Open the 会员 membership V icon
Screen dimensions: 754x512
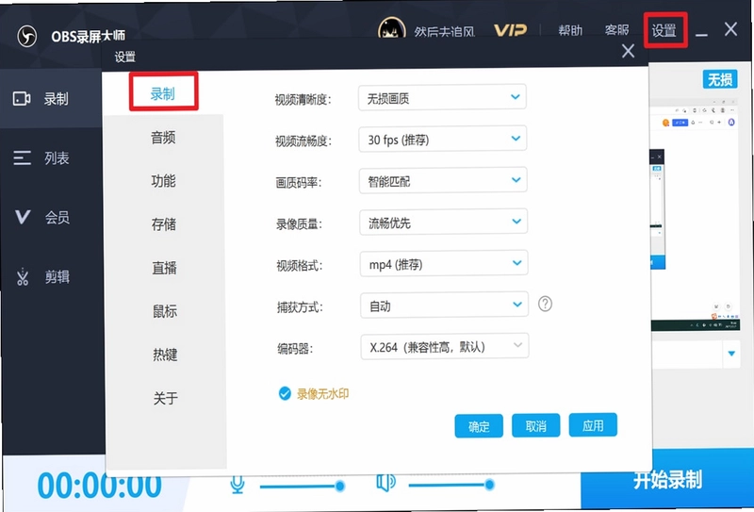(23, 217)
